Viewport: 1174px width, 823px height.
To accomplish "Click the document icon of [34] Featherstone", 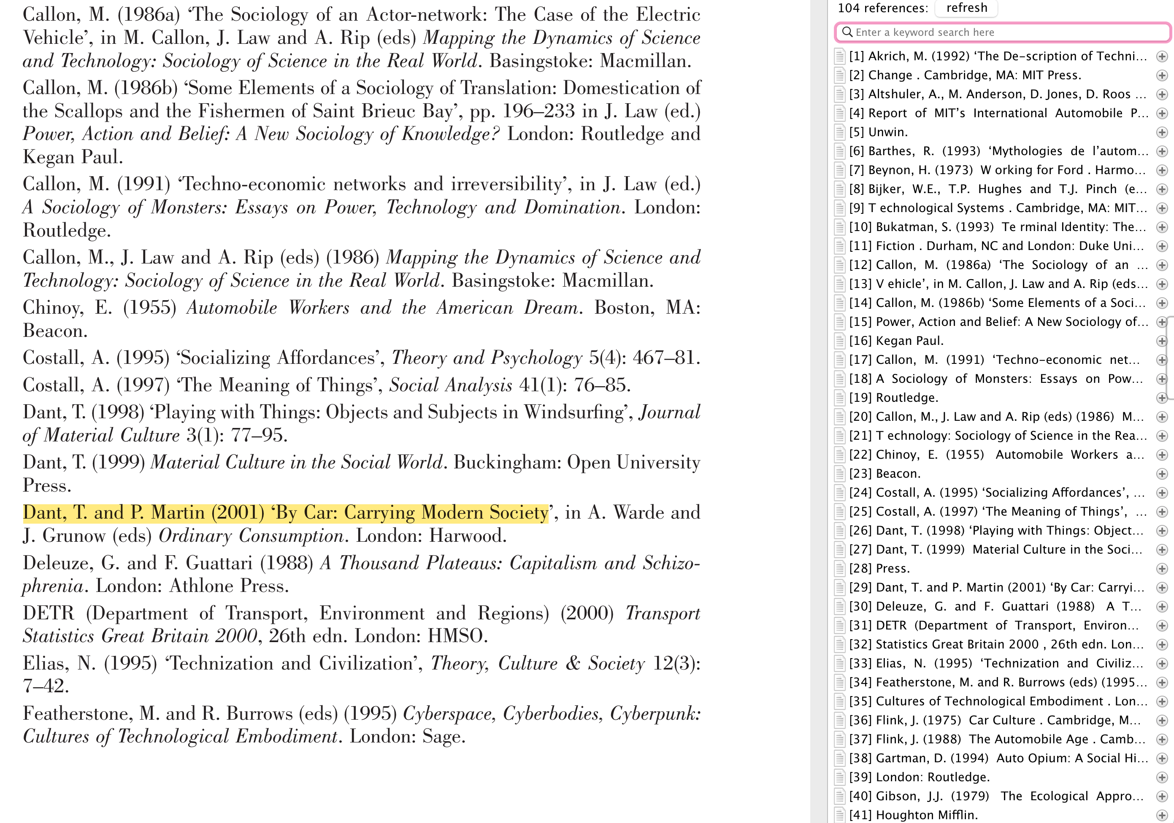I will [x=839, y=682].
